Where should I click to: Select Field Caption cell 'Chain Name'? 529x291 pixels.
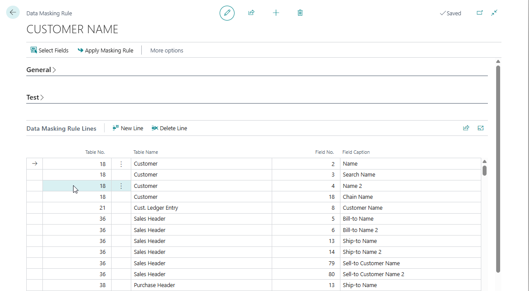click(410, 197)
